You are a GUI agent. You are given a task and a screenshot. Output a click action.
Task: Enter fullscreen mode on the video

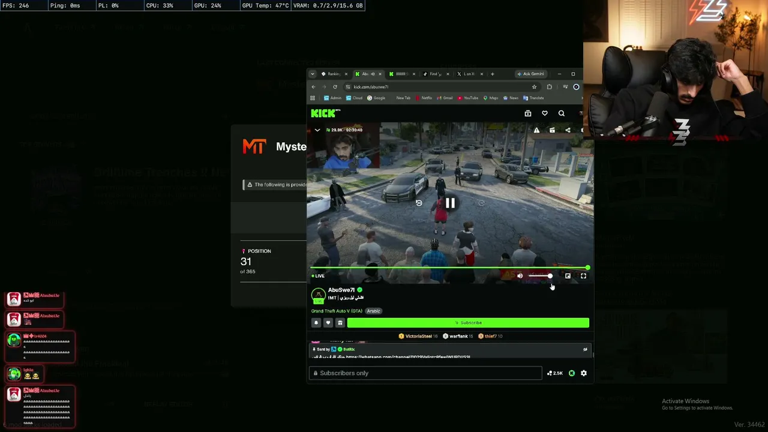tap(583, 276)
